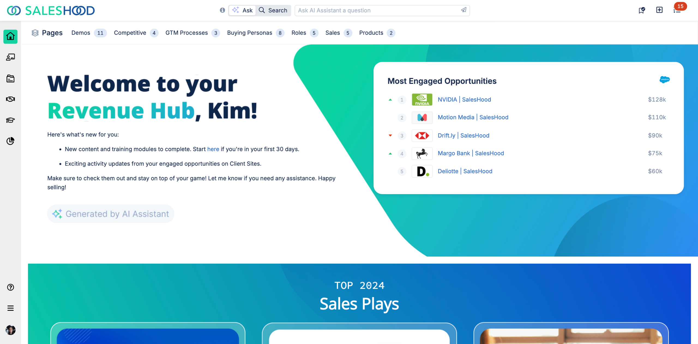This screenshot has width=698, height=344.
Task: Open the Home sidebar icon
Action: pos(10,36)
